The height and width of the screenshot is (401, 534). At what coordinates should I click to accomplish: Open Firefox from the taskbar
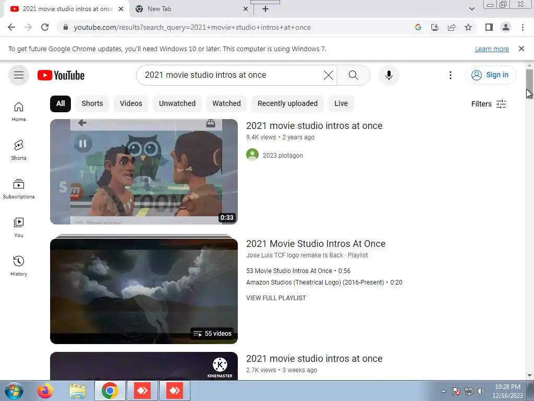point(45,391)
